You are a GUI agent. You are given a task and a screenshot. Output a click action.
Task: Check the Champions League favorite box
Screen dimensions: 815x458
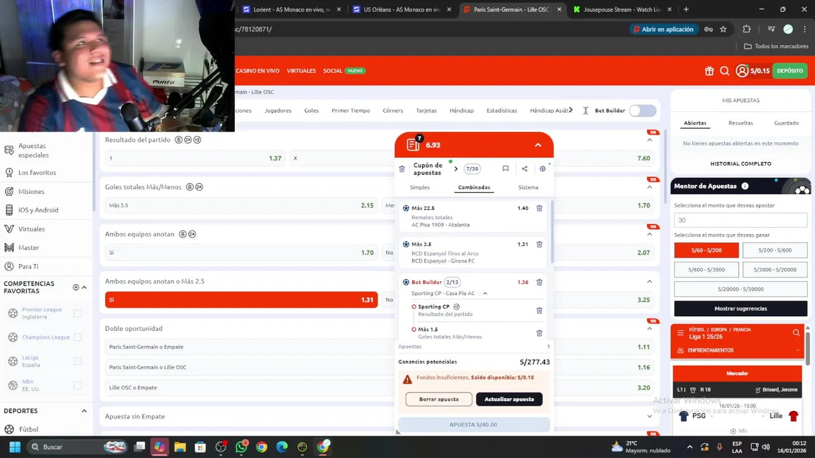click(78, 337)
